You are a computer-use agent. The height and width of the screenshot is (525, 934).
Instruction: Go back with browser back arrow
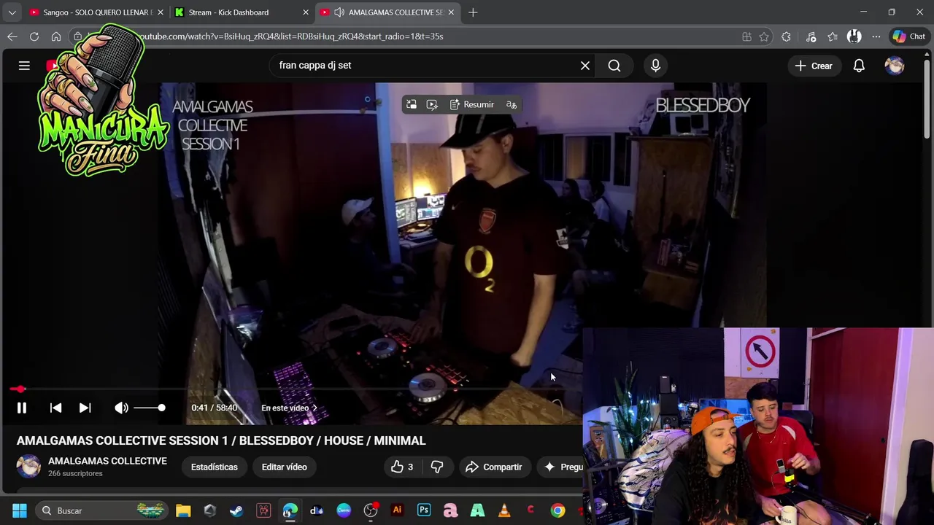12,36
